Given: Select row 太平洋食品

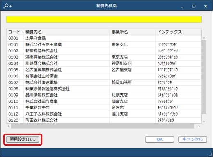Looking at the screenshot, I should (104, 38).
